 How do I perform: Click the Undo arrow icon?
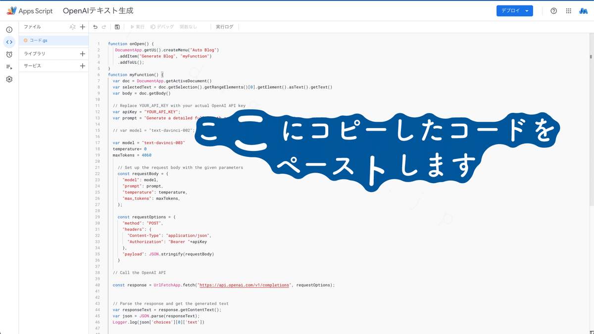point(96,27)
